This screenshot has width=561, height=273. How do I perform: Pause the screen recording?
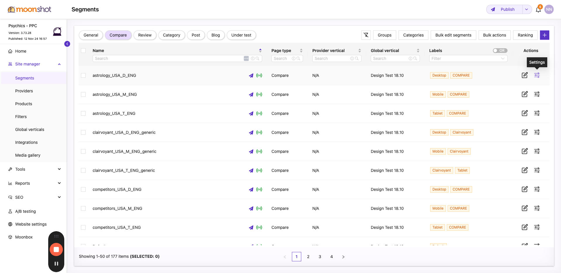[56, 264]
